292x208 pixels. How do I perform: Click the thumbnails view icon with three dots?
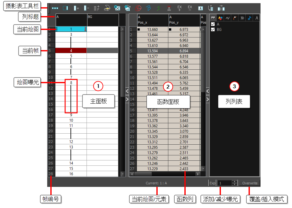[55, 8]
